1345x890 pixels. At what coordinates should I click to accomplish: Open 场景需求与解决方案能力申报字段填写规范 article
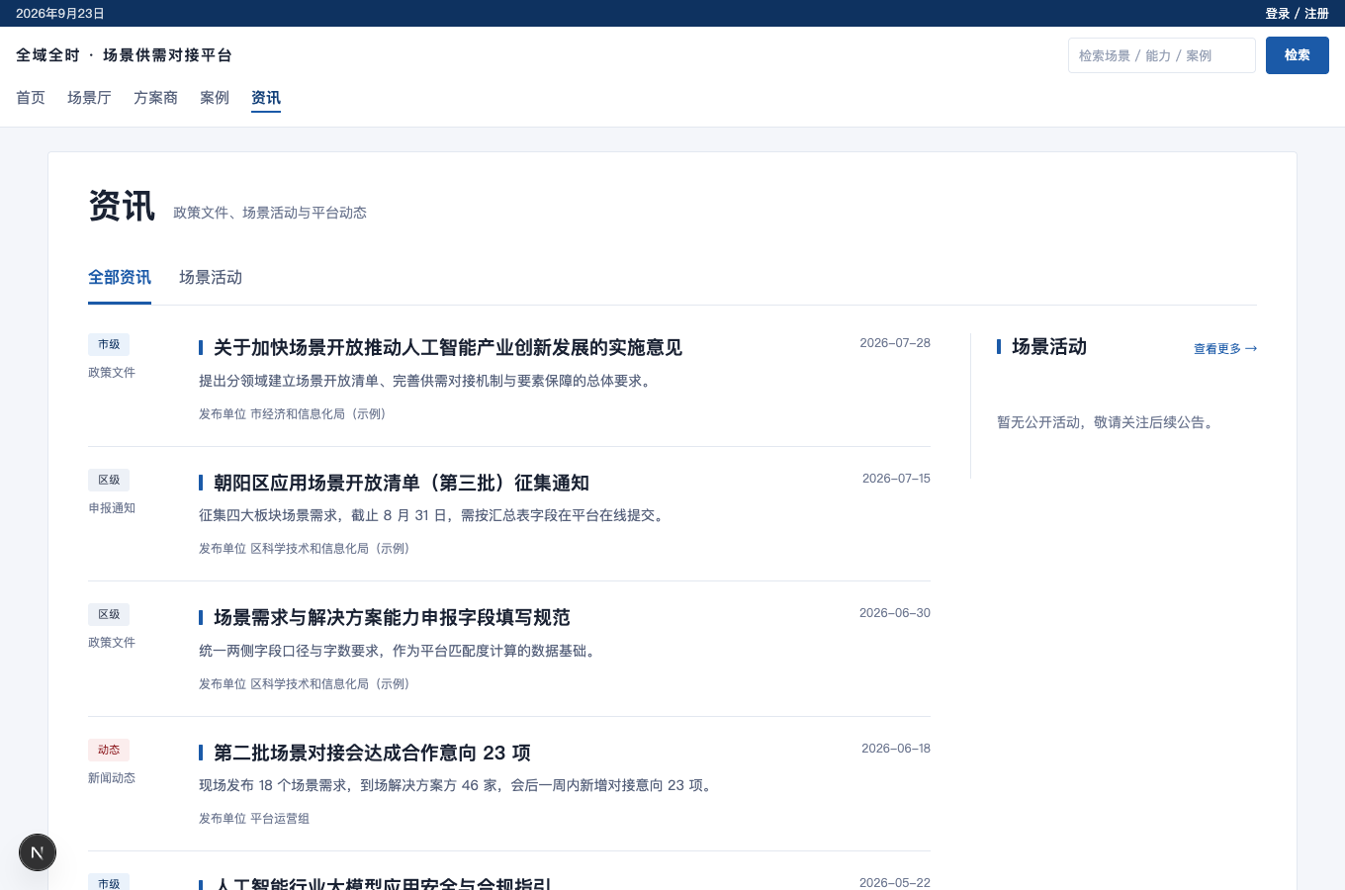(x=392, y=618)
